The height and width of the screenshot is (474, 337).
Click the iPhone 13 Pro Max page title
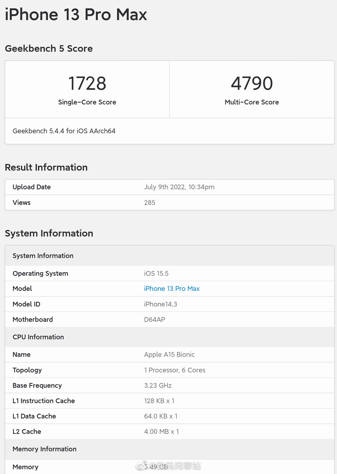click(76, 15)
